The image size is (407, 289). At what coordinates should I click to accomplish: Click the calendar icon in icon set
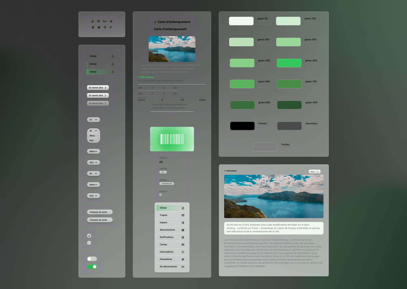pyautogui.click(x=99, y=27)
